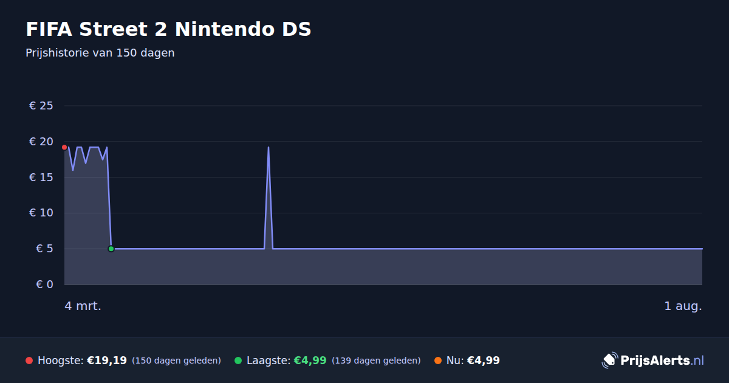Click the € 25 axis label

click(x=41, y=106)
